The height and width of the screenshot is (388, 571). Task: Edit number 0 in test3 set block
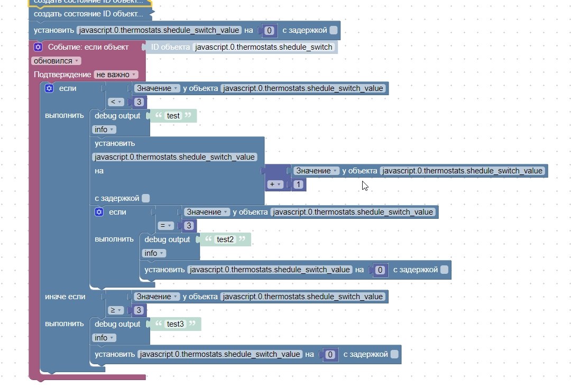tap(330, 355)
